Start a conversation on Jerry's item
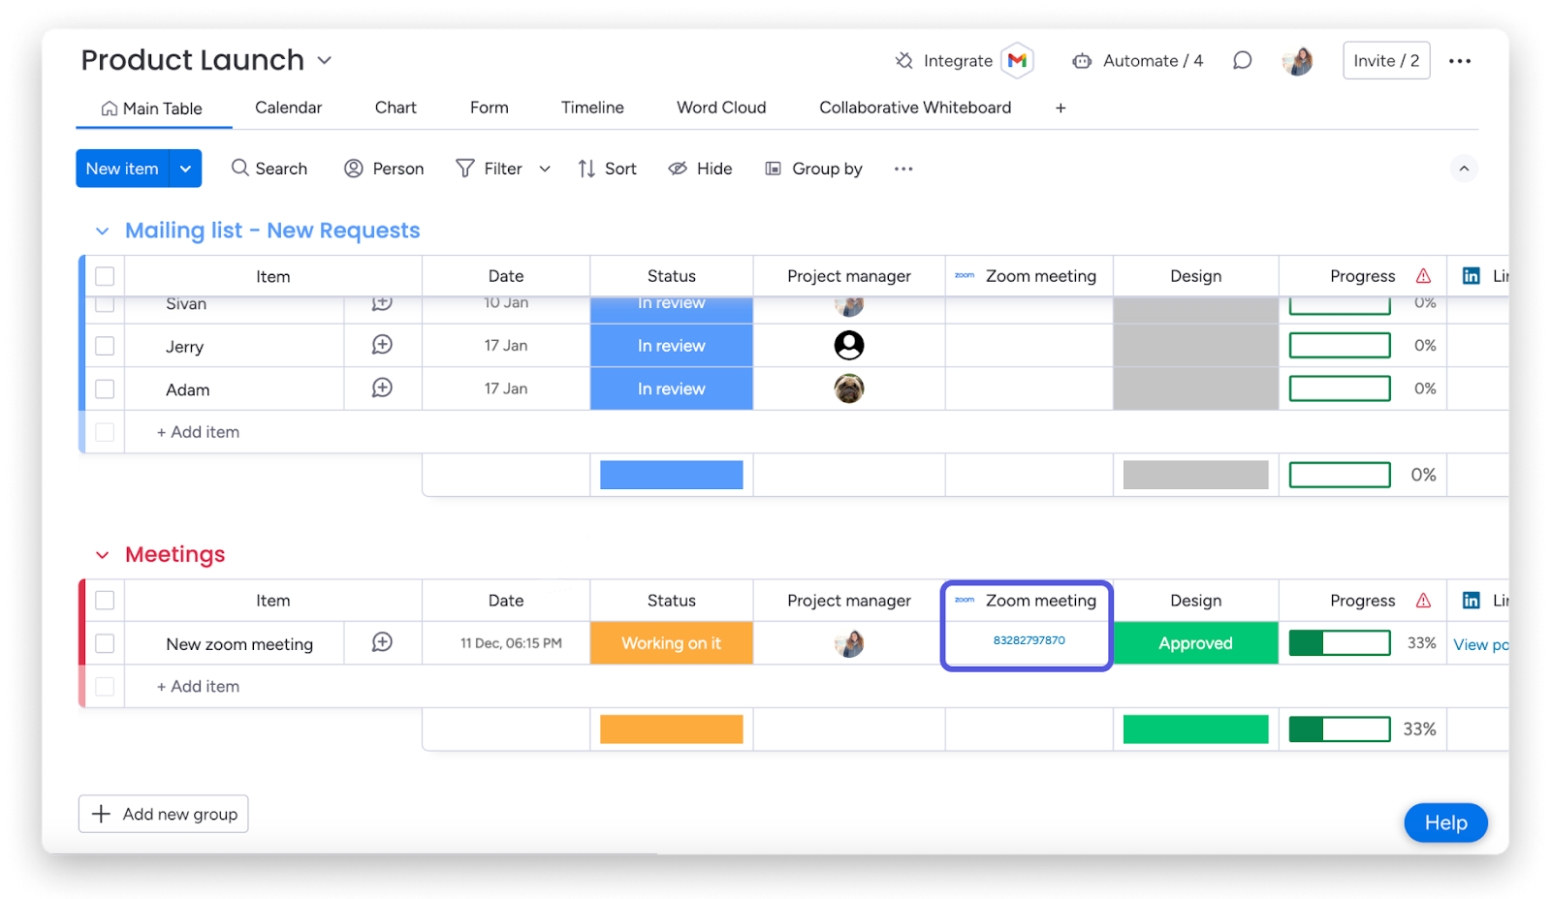 click(x=382, y=345)
